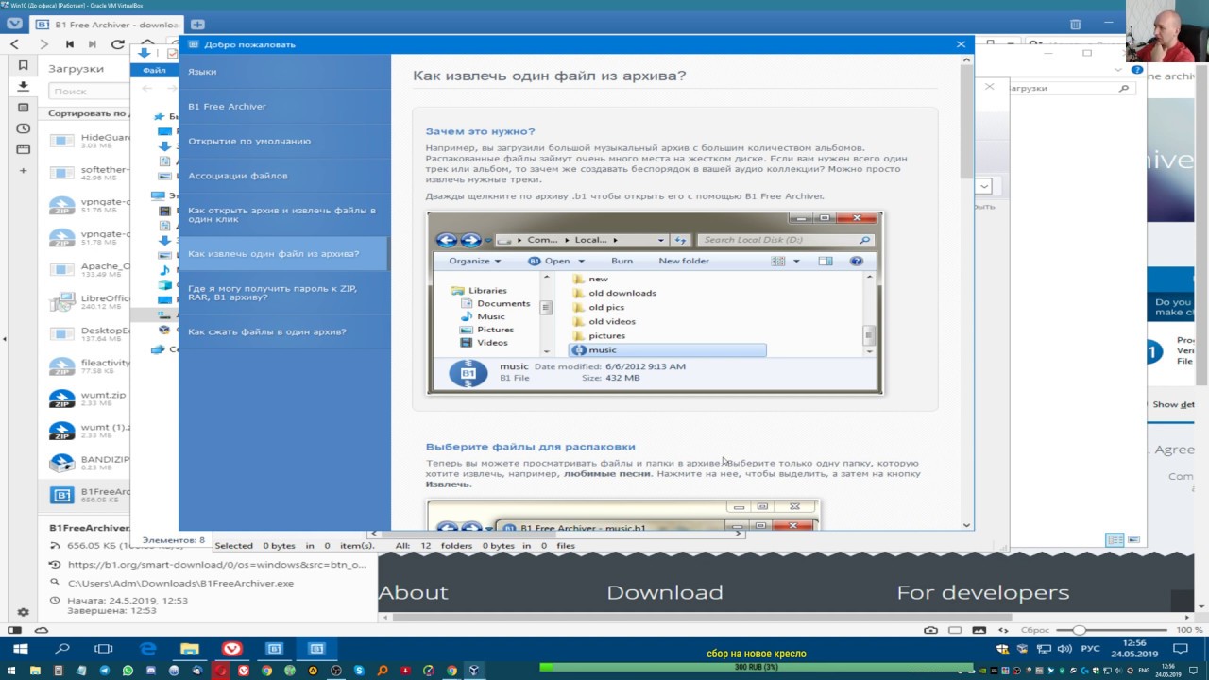Select the B1 Free Archiver browser tab
This screenshot has height=680, width=1209.
coord(105,25)
